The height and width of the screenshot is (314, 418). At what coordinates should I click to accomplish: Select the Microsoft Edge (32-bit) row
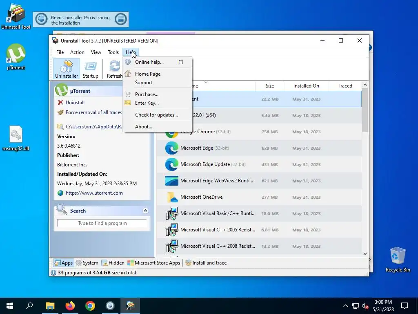pyautogui.click(x=259, y=148)
